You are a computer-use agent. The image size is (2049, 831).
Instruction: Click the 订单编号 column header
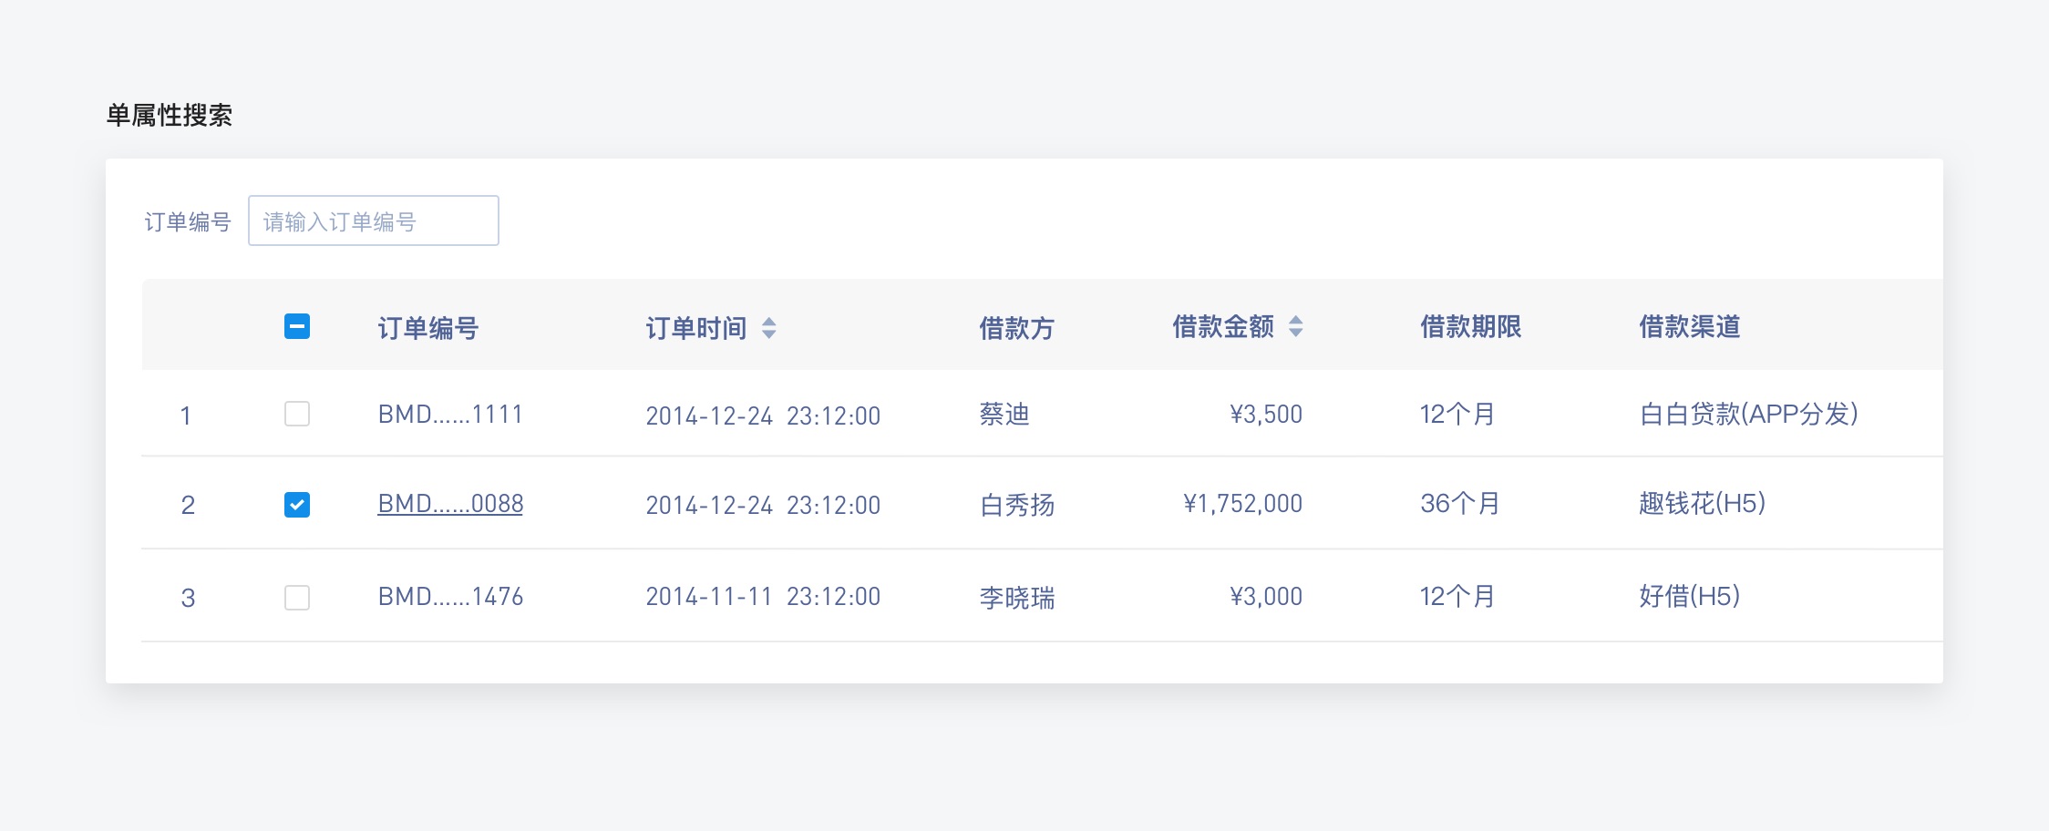(427, 327)
